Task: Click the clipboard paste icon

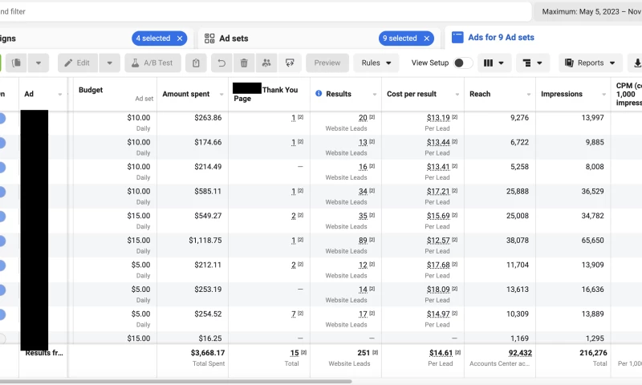Action: click(x=196, y=63)
